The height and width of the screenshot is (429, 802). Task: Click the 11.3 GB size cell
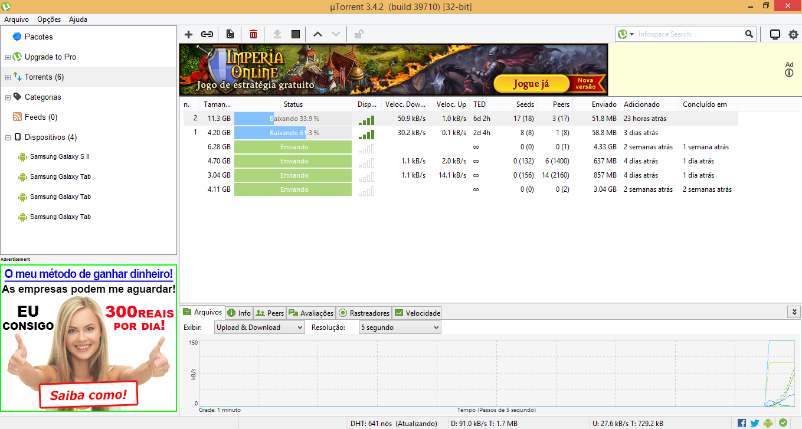point(219,119)
